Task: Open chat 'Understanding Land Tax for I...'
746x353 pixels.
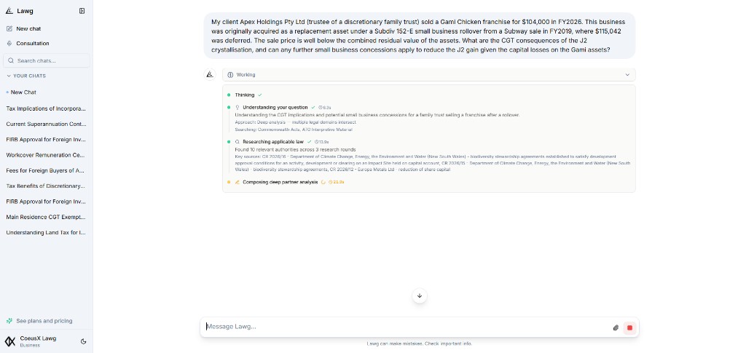Action: click(x=46, y=233)
